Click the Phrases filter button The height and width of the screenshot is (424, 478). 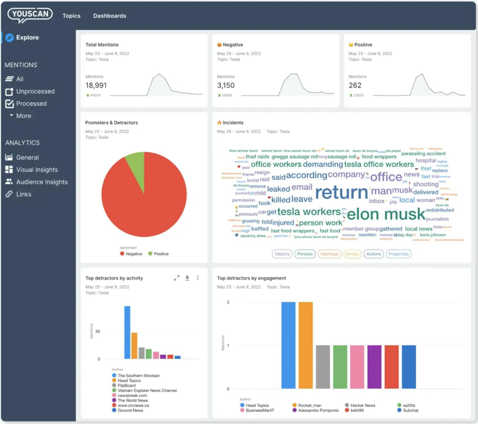(x=305, y=254)
